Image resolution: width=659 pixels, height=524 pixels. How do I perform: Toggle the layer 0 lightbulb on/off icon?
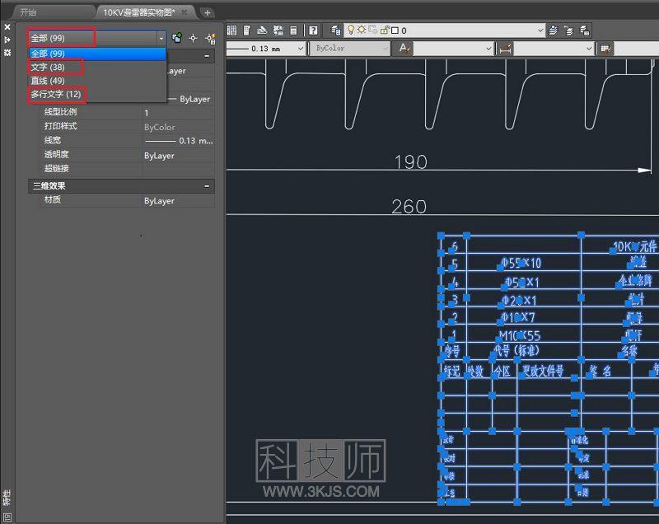(351, 30)
